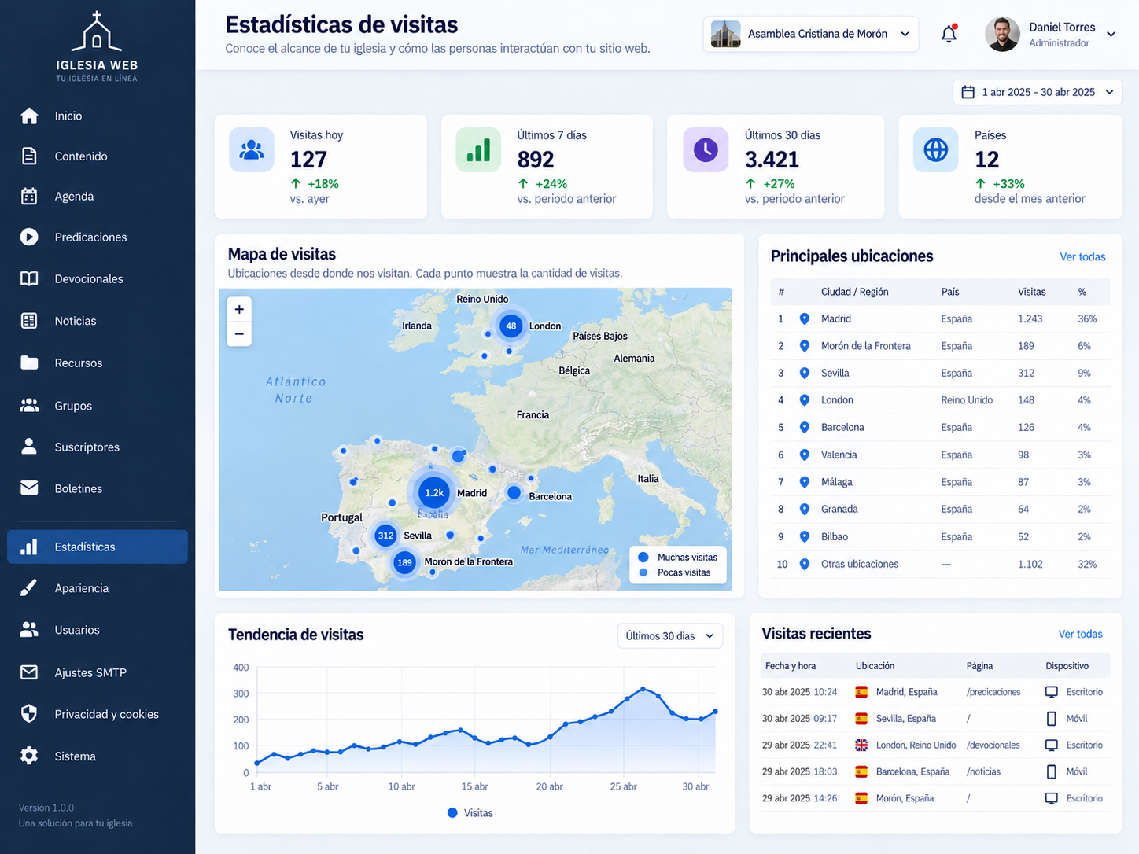
Task: Open the Últimos 30 días trend period dropdown
Action: click(x=669, y=635)
